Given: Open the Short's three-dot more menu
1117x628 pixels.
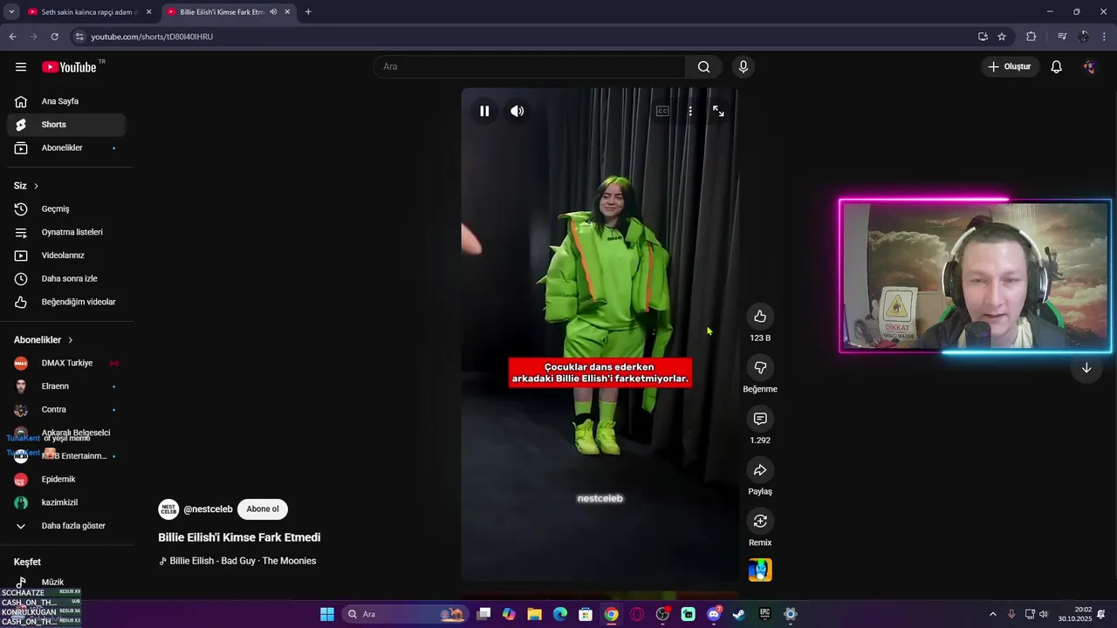Looking at the screenshot, I should tap(690, 112).
